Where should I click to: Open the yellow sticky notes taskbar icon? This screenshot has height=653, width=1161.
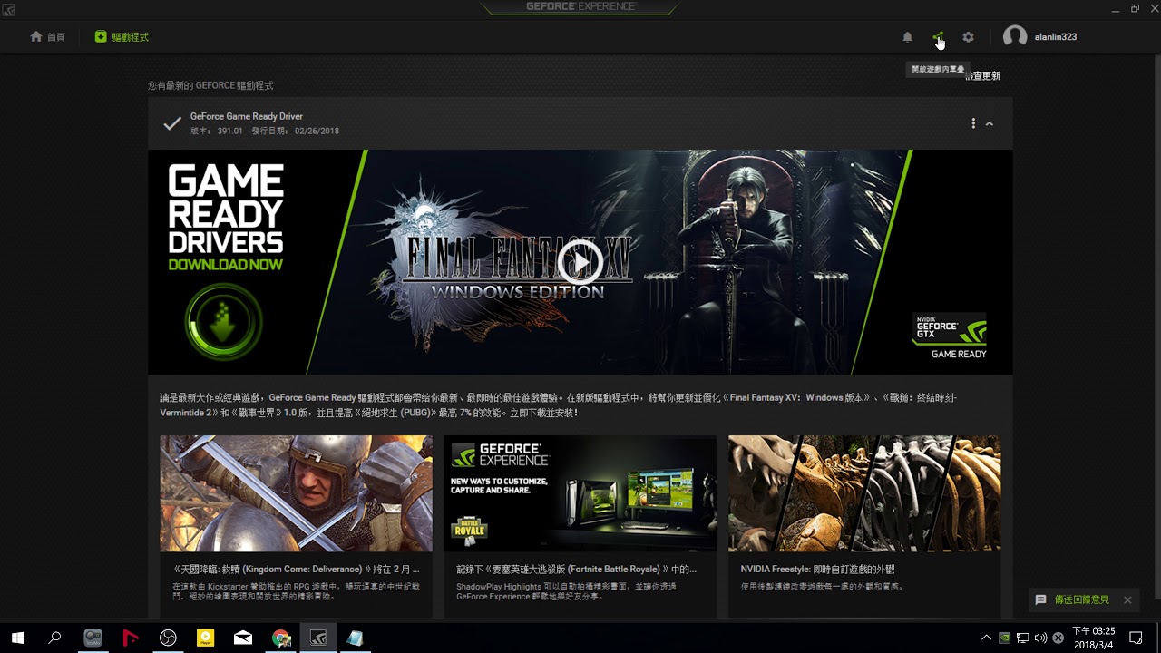(206, 638)
